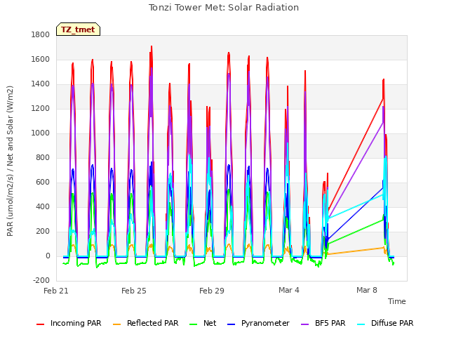The image size is (449, 337).
Task: Click the 1200 y-axis tick label
Action: click(41, 109)
